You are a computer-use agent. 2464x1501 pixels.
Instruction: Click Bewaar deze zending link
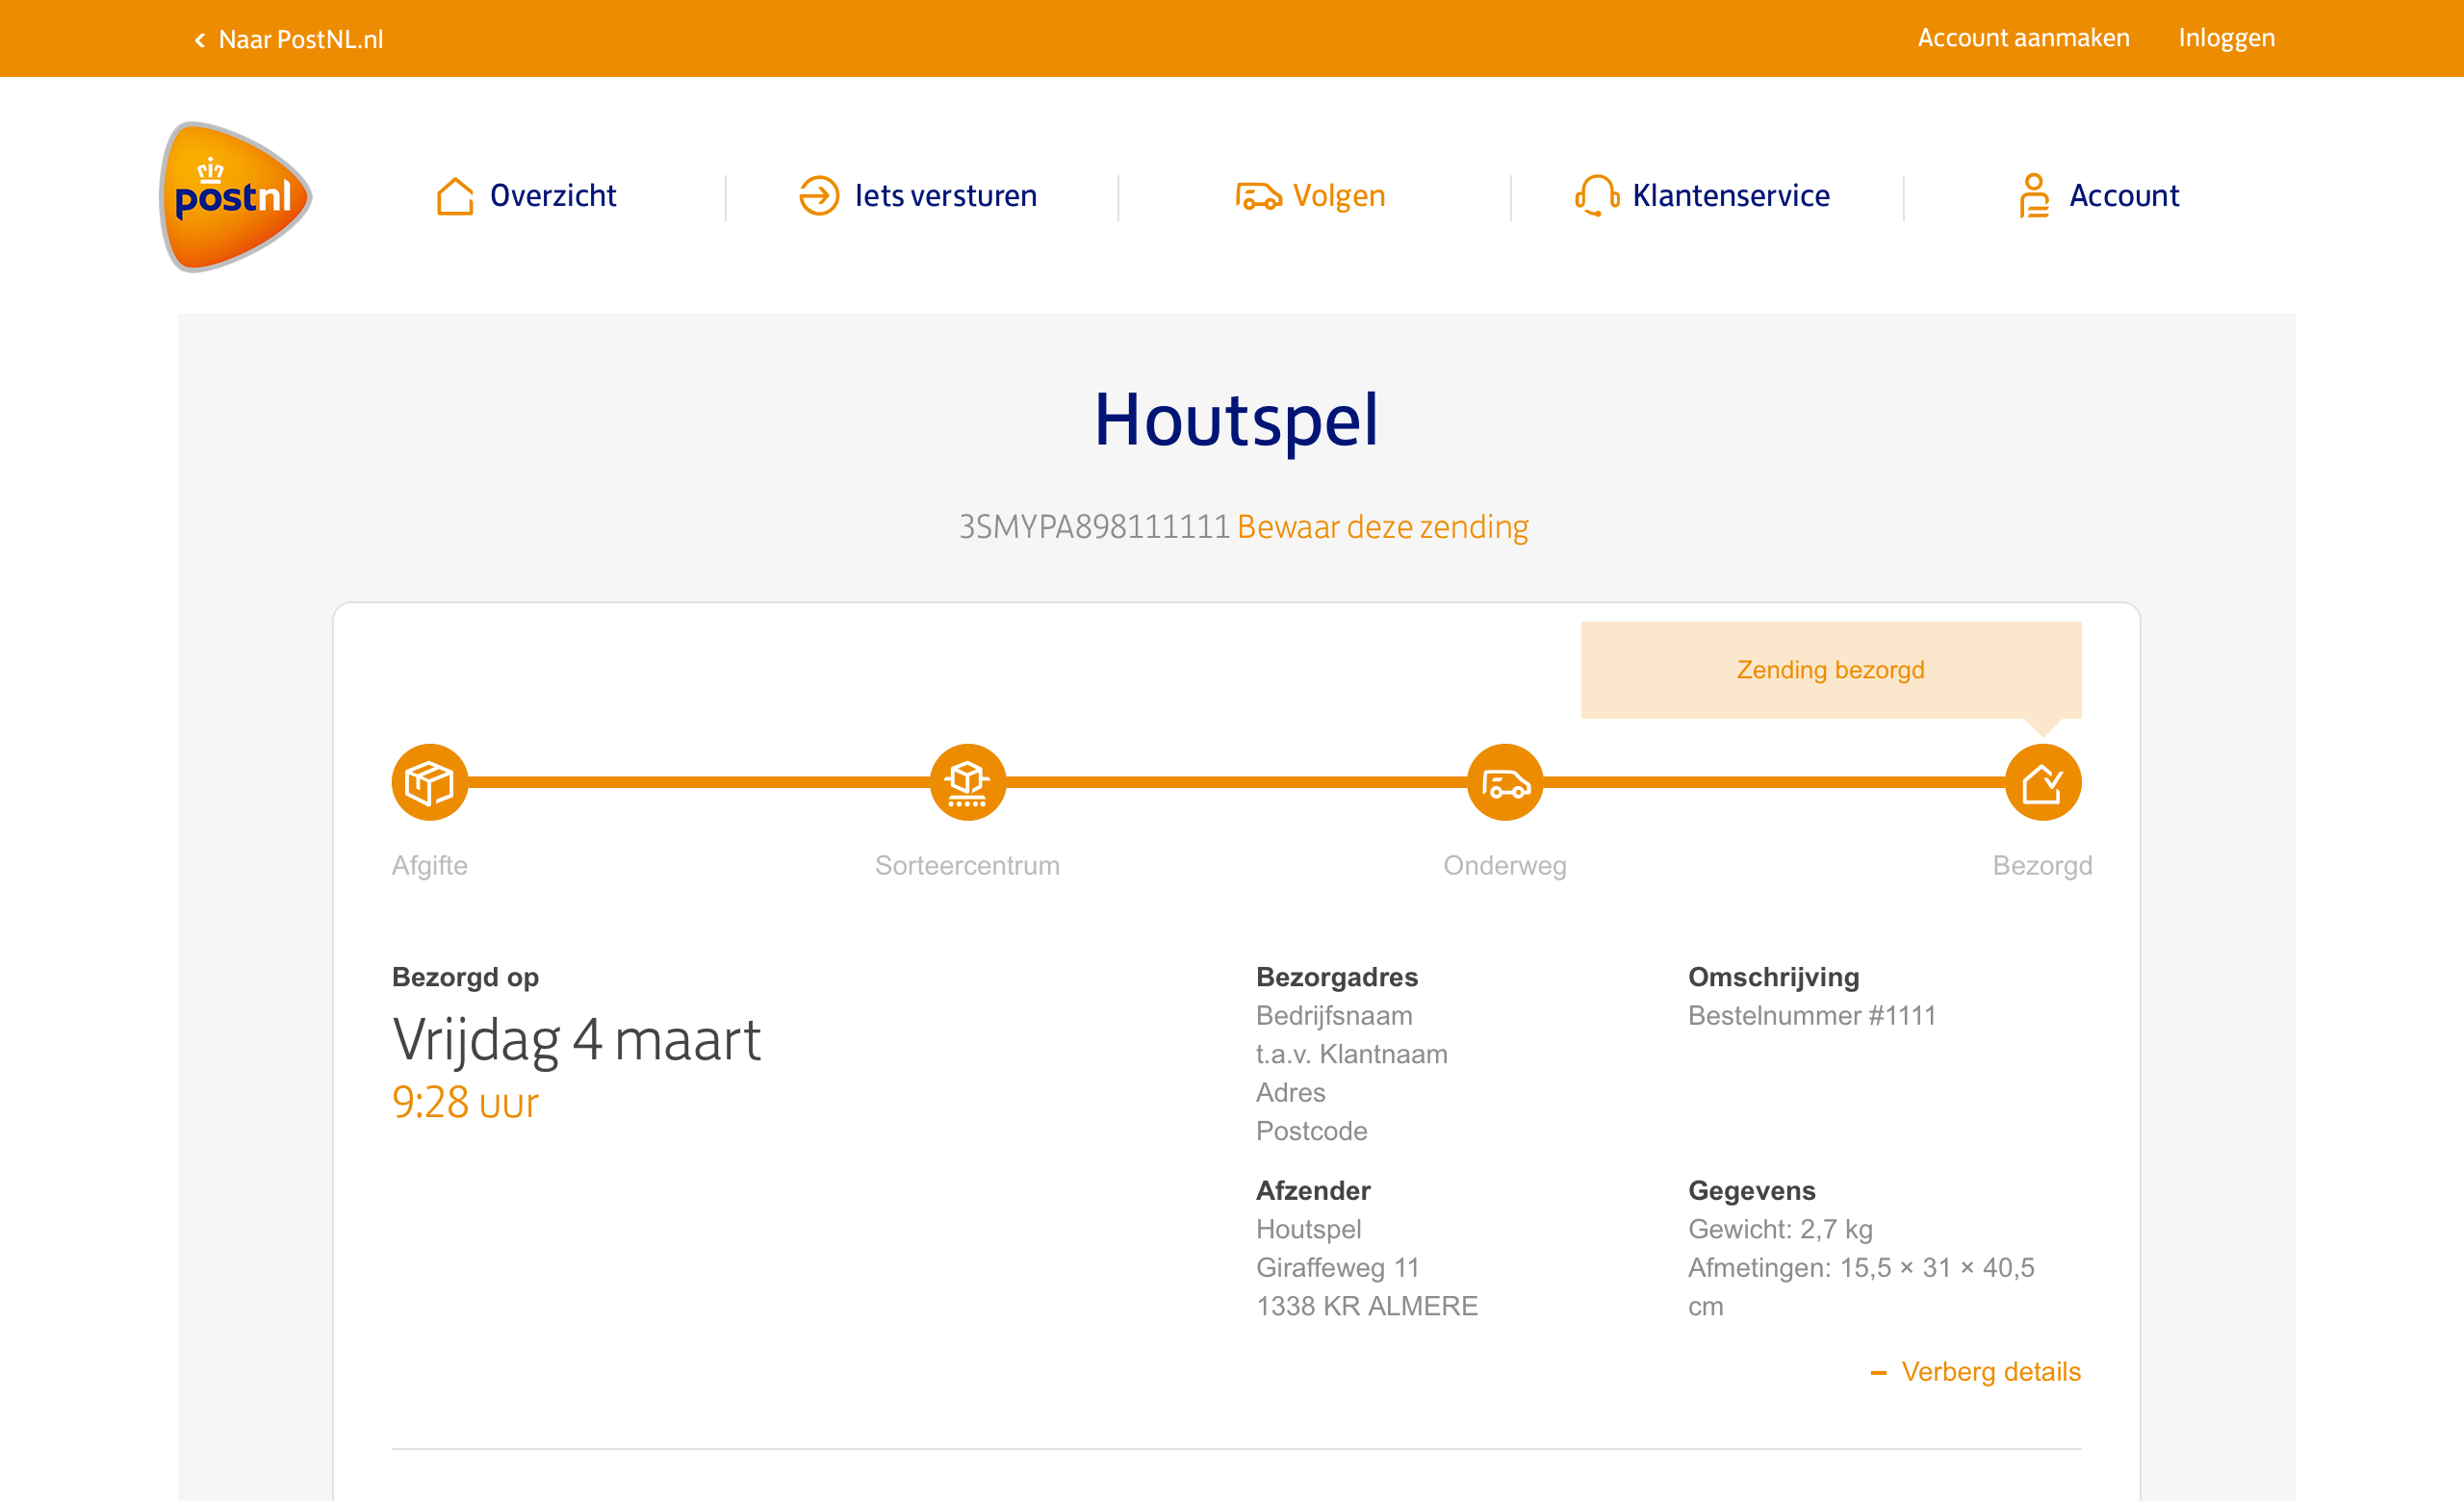click(x=1383, y=526)
